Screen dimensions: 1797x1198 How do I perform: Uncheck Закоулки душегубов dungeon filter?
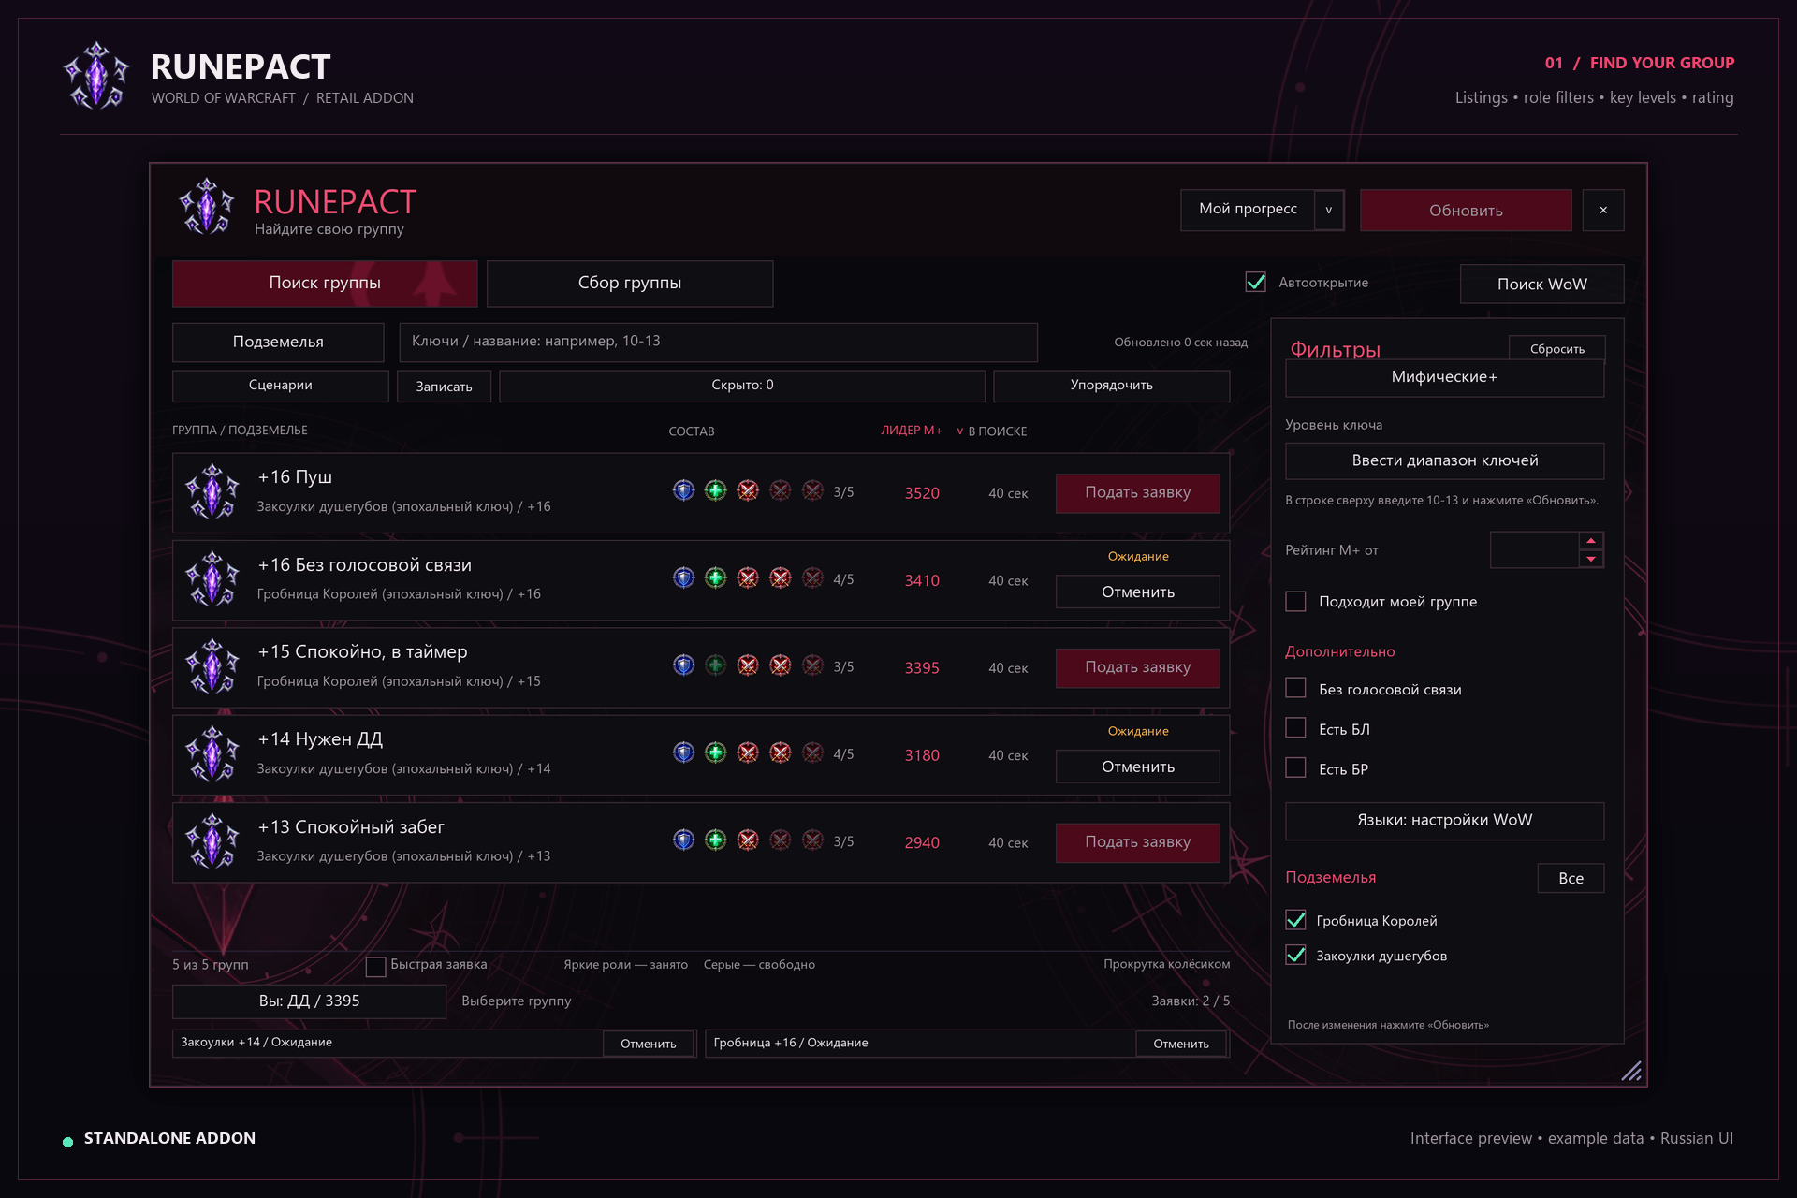(x=1295, y=955)
